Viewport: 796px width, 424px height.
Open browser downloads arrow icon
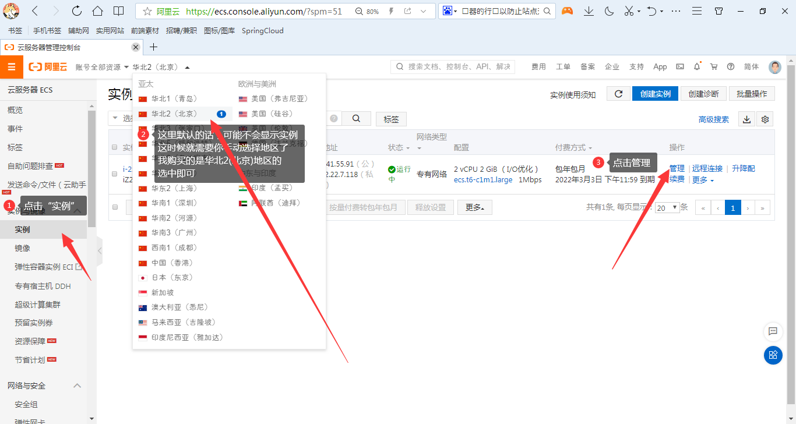pos(589,11)
